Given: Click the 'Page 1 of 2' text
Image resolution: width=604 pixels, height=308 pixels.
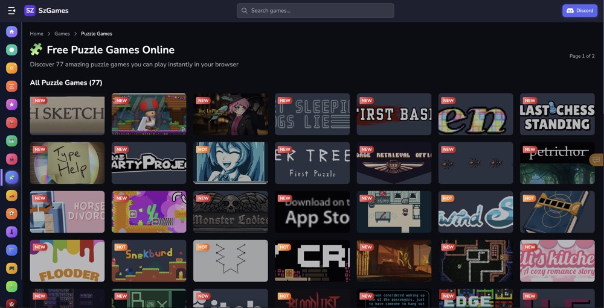Looking at the screenshot, I should (582, 56).
